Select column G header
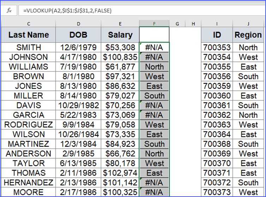Image resolution: width=266 pixels, height=197 pixels. pyautogui.click(x=177, y=24)
